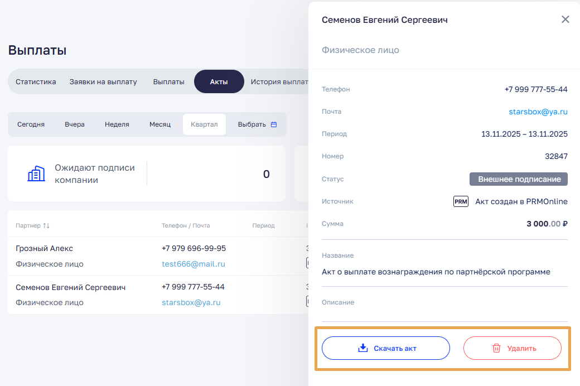This screenshot has width=580, height=386.
Task: Select the Месяц period filter
Action: click(160, 124)
